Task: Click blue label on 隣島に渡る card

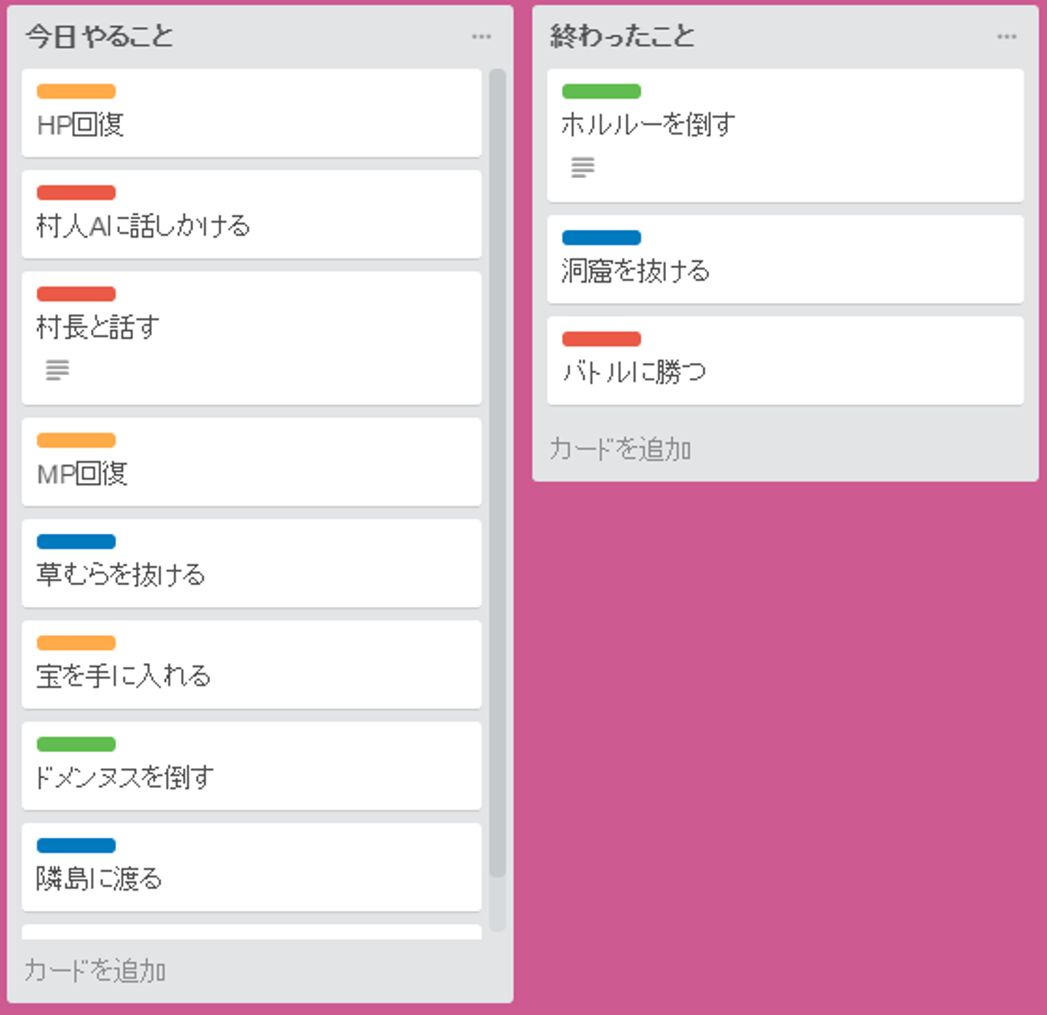Action: 76,846
